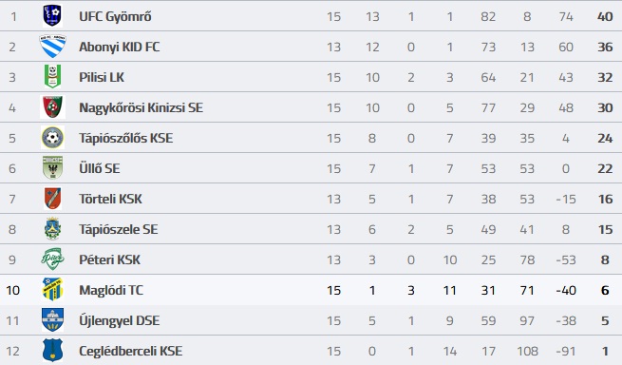The width and height of the screenshot is (622, 365).
Task: Click the Törteli KSK shield crest
Action: click(x=52, y=199)
